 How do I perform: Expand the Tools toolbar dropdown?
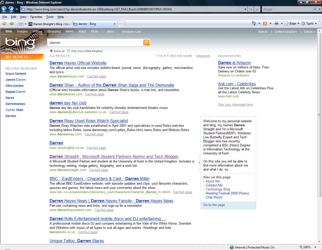(x=310, y=23)
